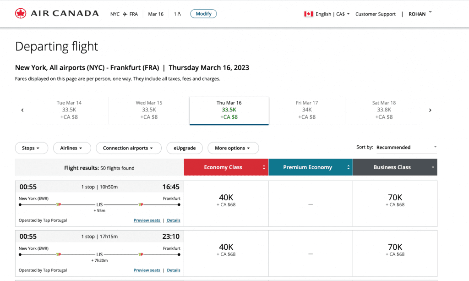
Task: Expand the Business Class column header
Action: (395, 167)
